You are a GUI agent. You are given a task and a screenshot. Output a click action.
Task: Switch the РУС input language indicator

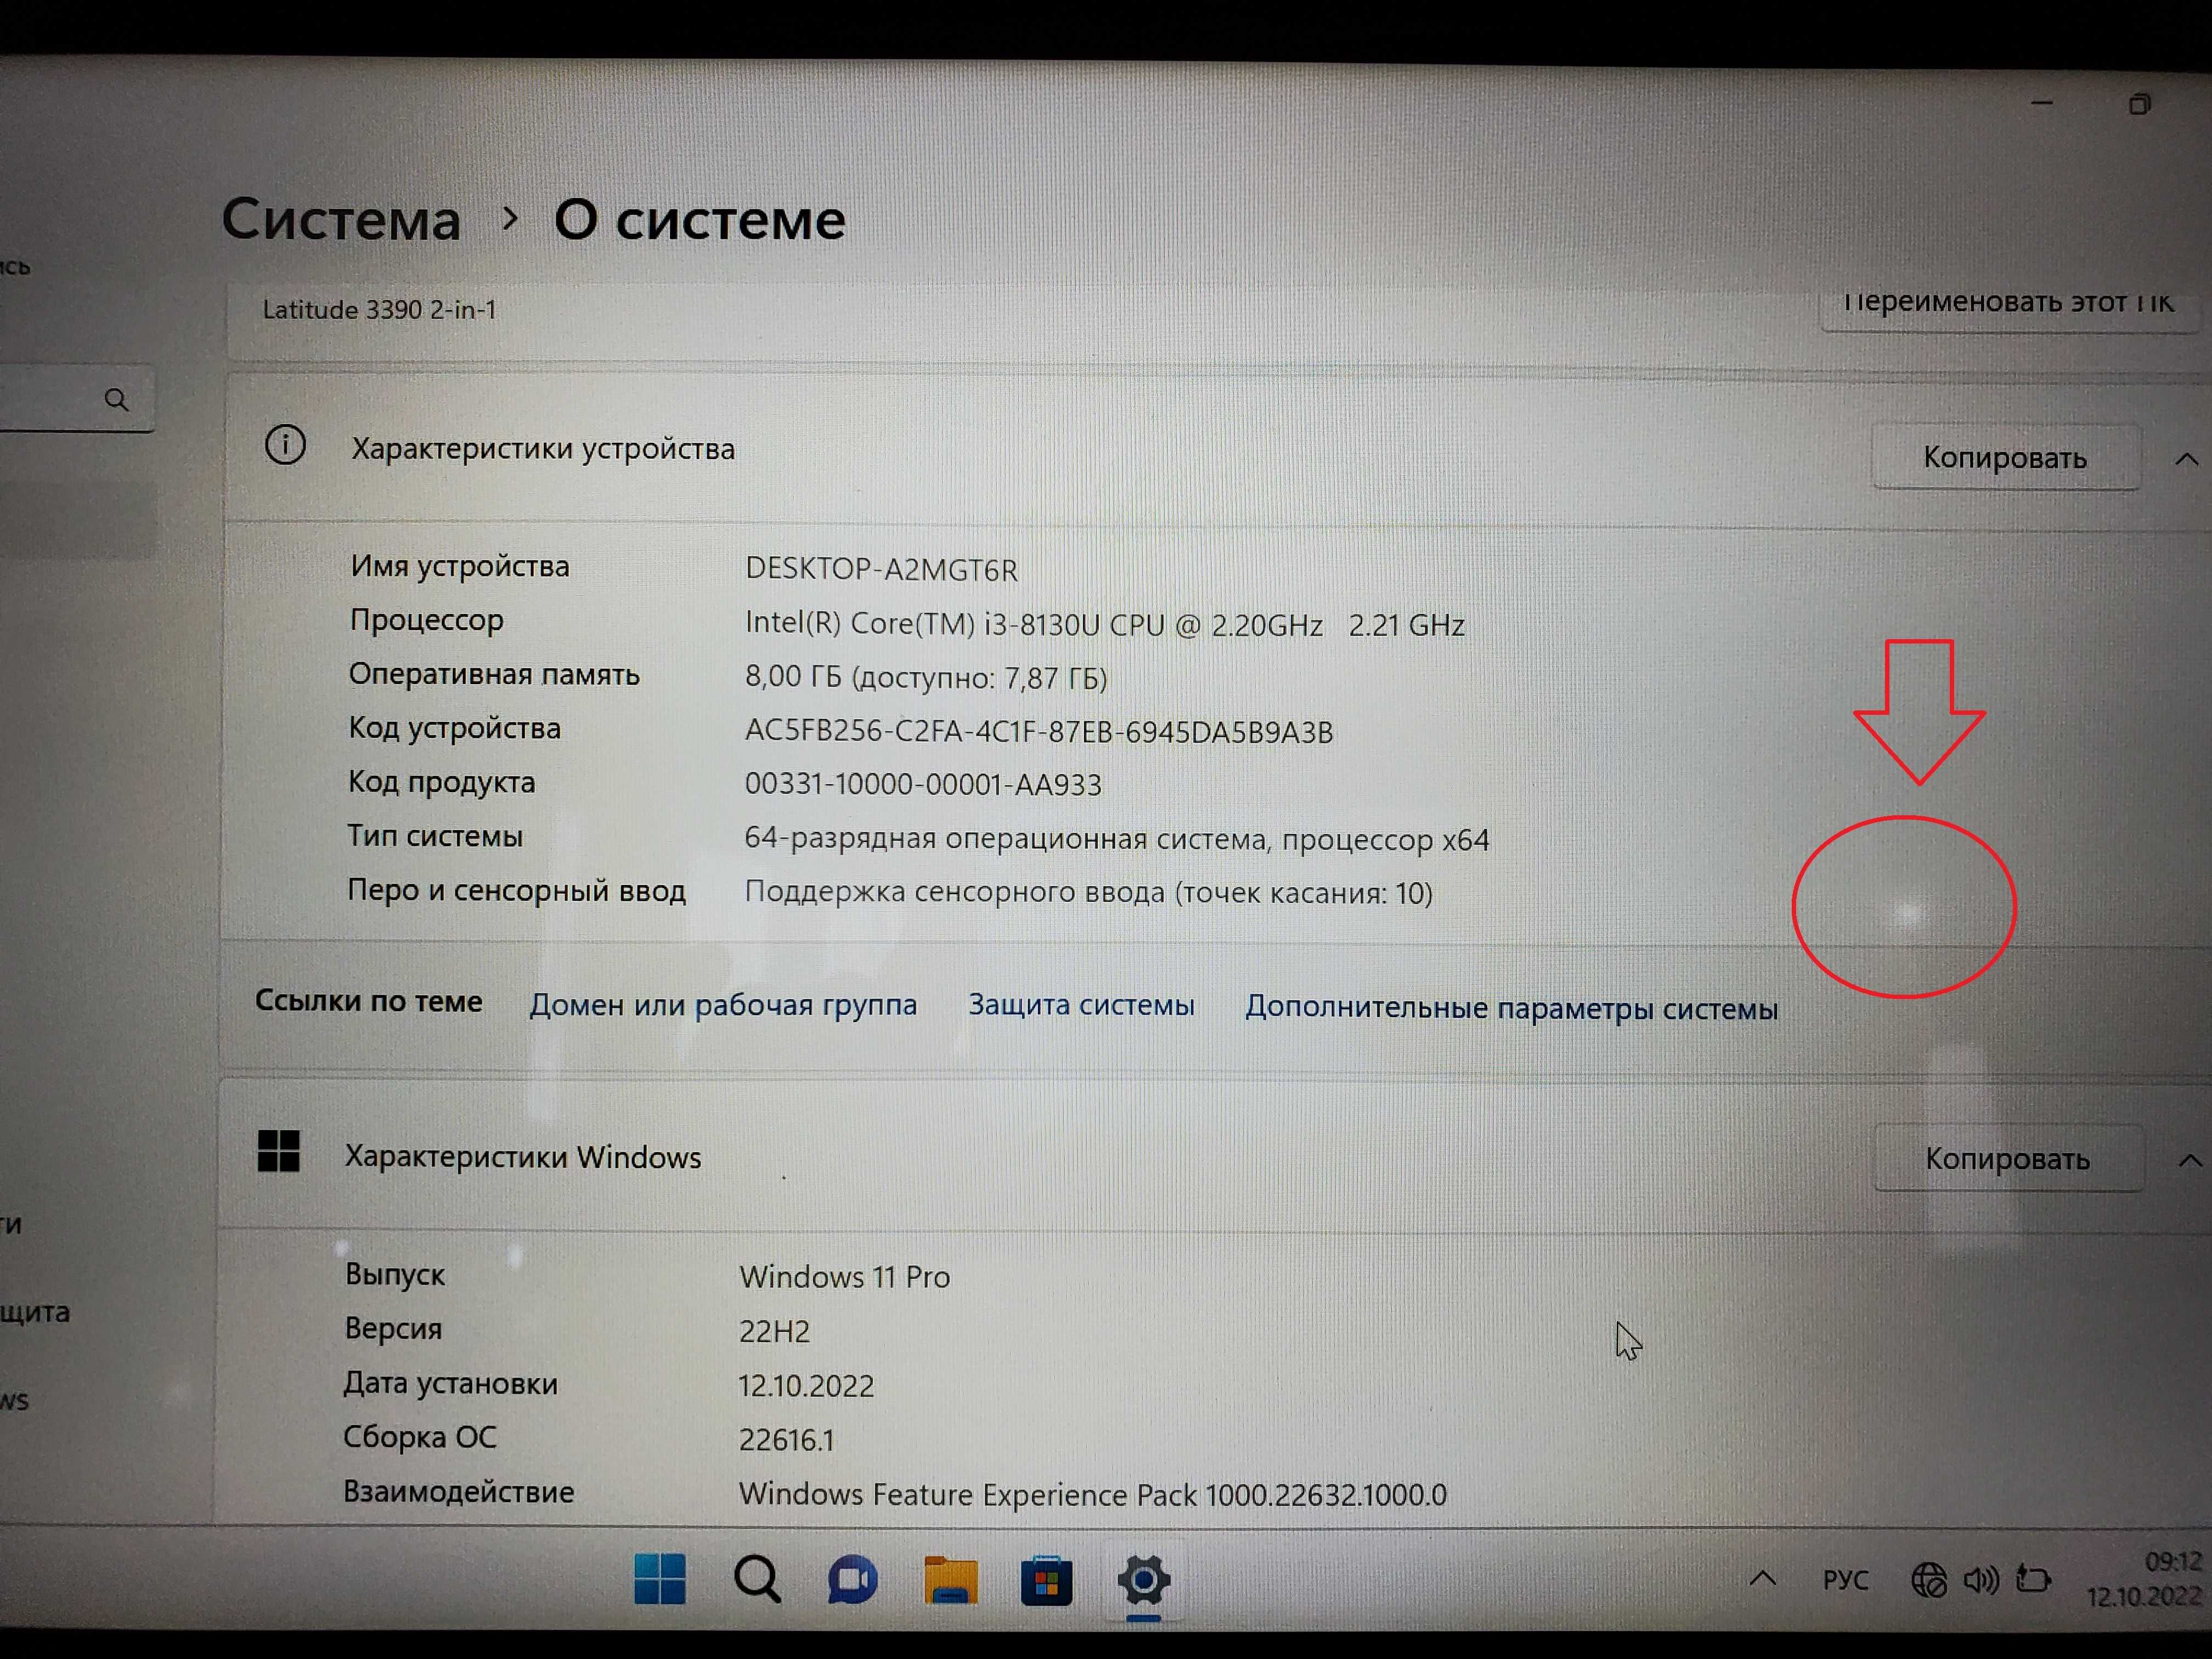[x=1845, y=1580]
